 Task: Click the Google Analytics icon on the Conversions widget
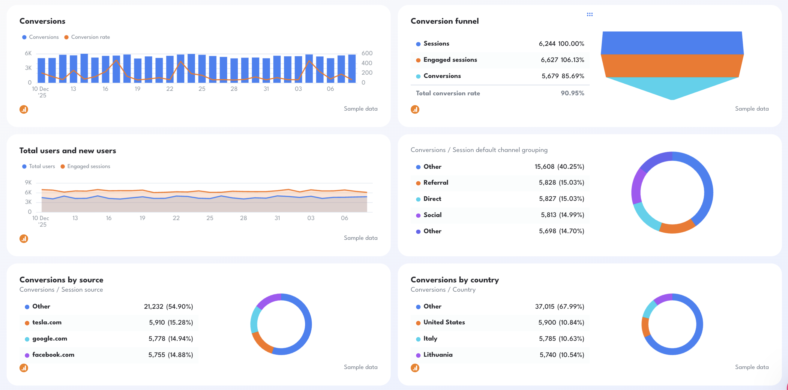pos(24,109)
